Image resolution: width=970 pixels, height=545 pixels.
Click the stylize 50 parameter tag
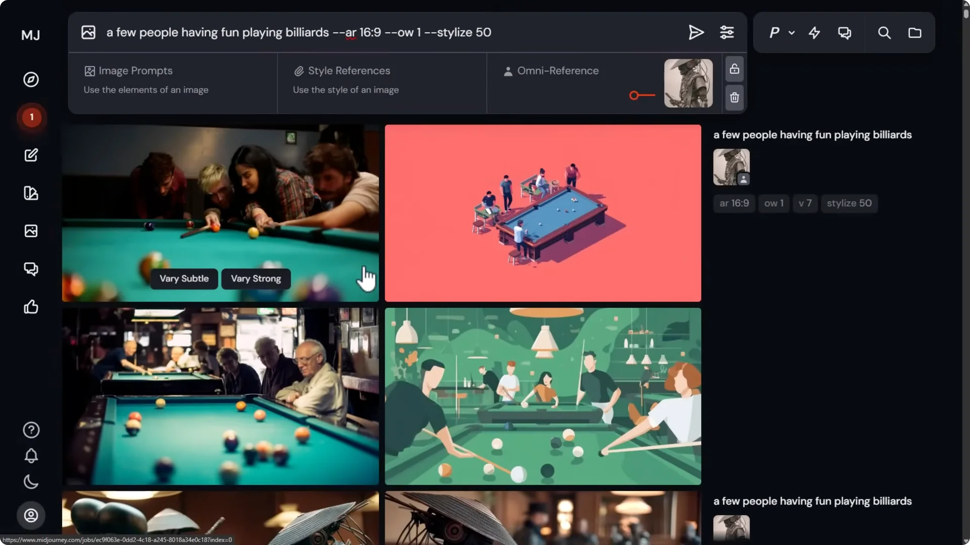(x=849, y=203)
